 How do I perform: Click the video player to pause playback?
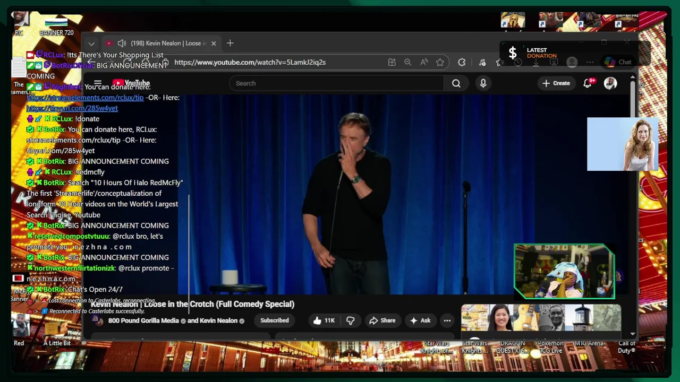click(x=354, y=194)
